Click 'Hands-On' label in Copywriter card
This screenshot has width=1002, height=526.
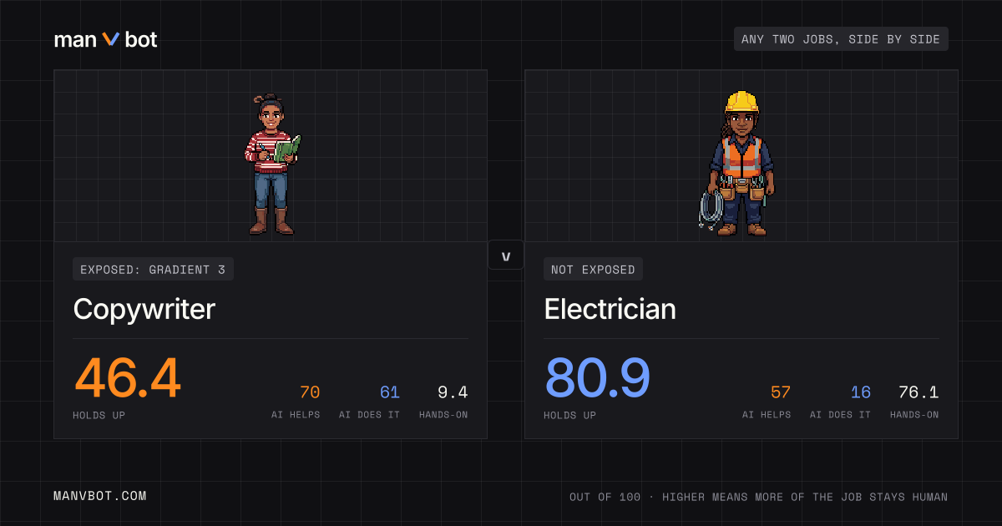[x=443, y=415]
